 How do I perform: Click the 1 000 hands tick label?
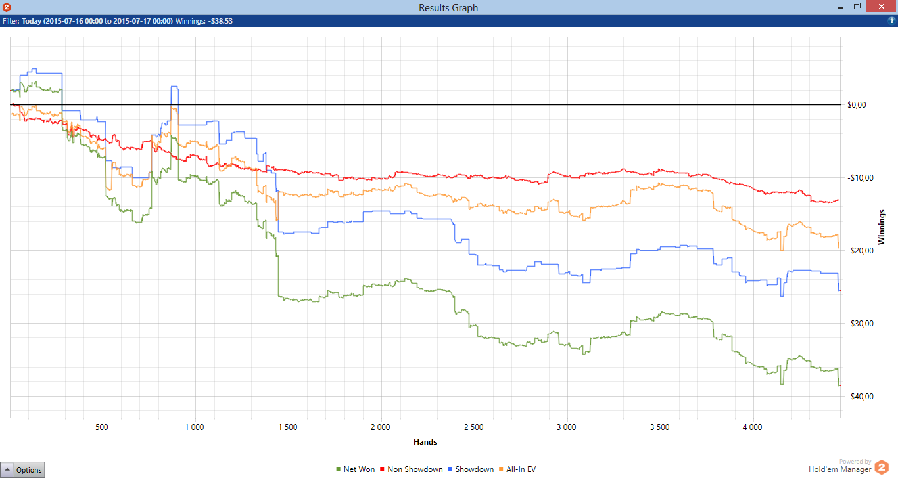(195, 427)
